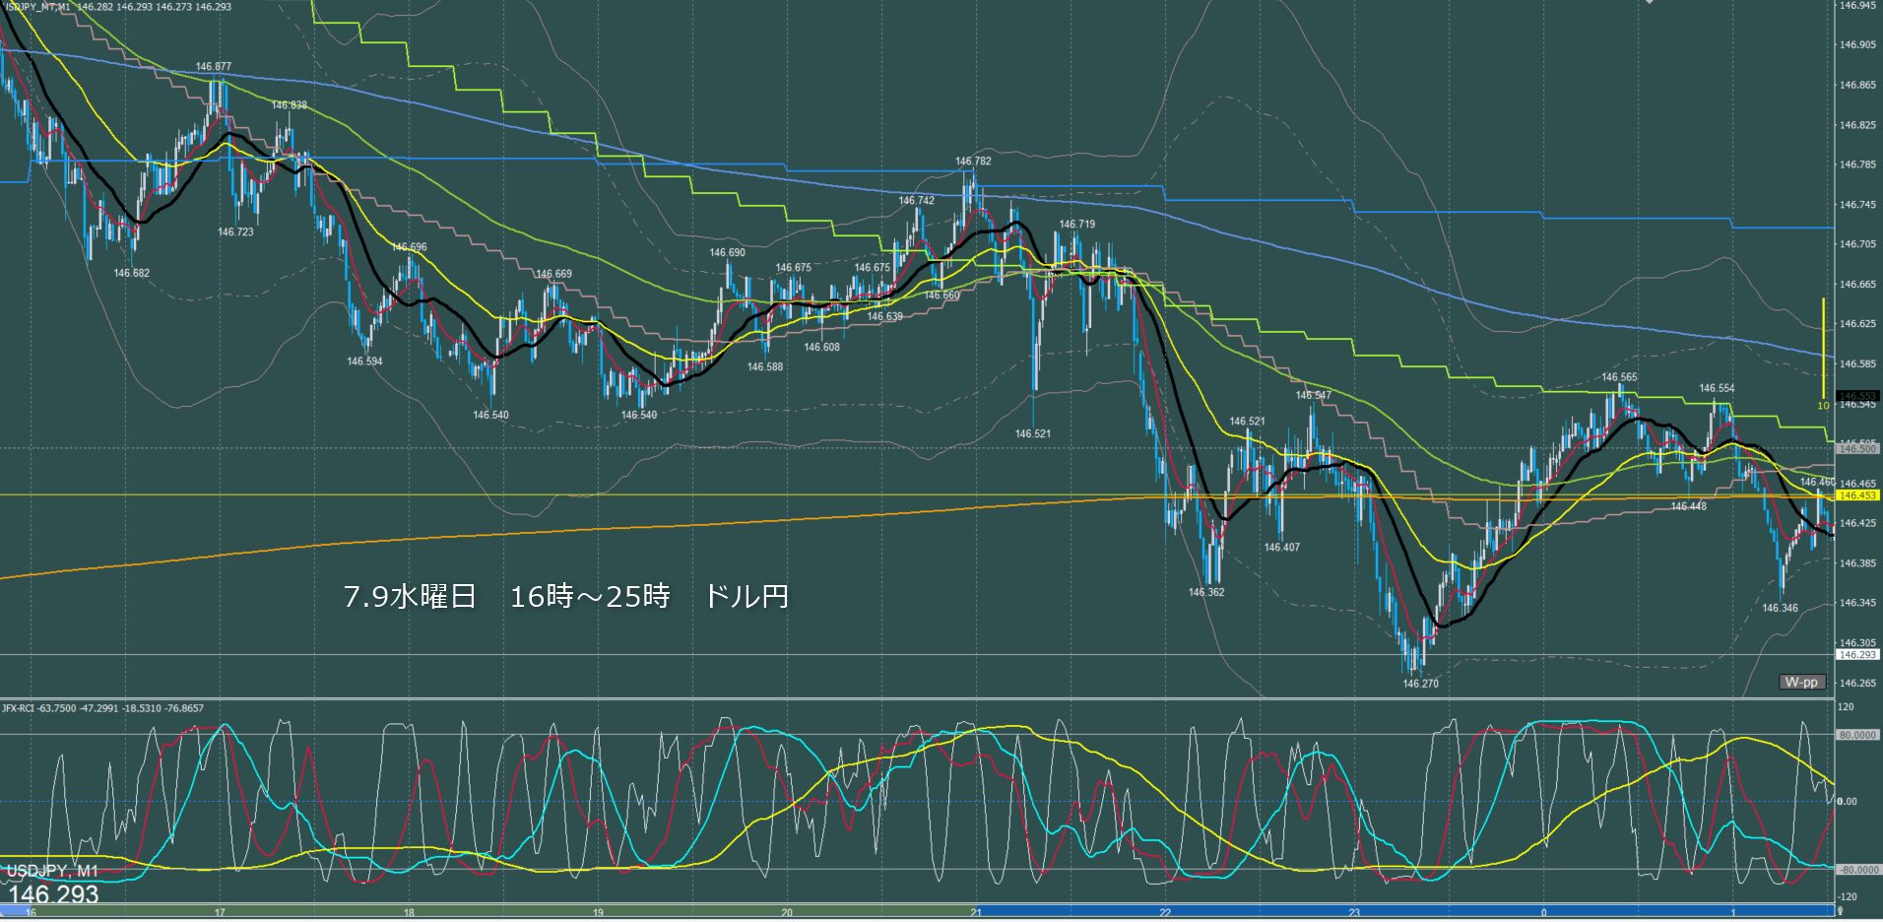This screenshot has height=922, width=1883.
Task: Click the large 146.293 price display
Action: tap(54, 894)
